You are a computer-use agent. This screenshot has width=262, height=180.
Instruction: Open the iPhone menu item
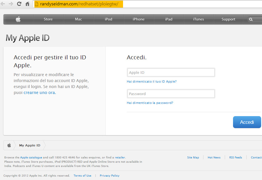tap(138, 19)
